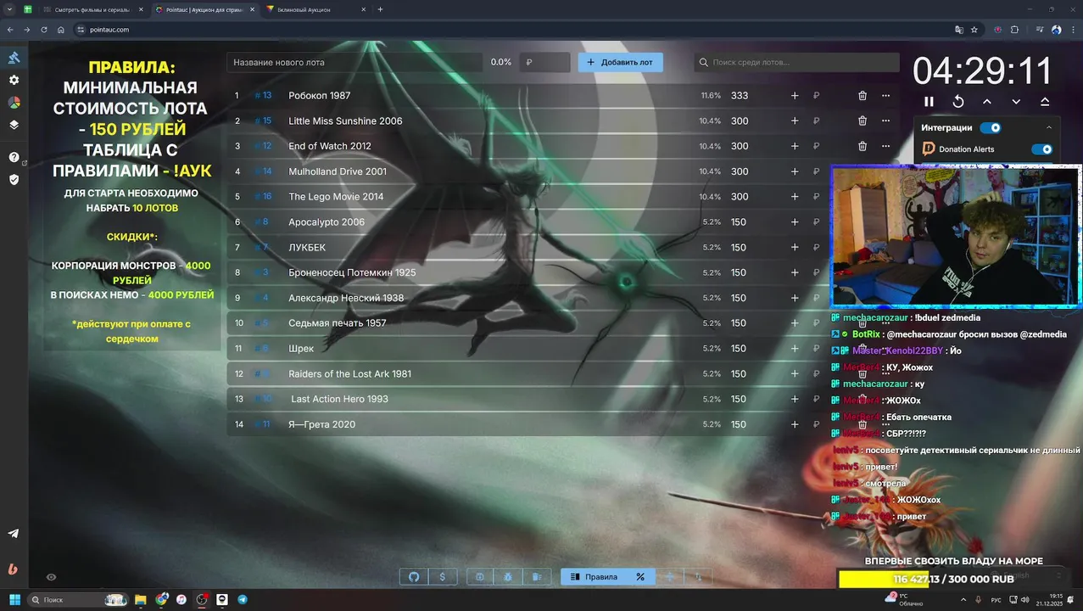Image resolution: width=1083 pixels, height=611 pixels.
Task: Open more options for Little Miss Sunshine
Action: click(x=885, y=121)
